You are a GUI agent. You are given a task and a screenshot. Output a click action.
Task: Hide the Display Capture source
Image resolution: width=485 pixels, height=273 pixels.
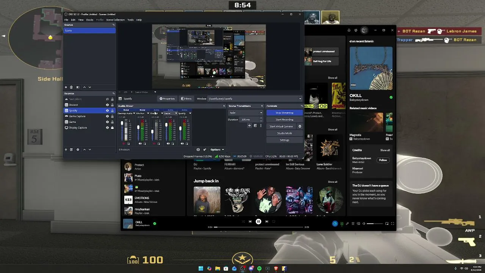[x=107, y=128]
